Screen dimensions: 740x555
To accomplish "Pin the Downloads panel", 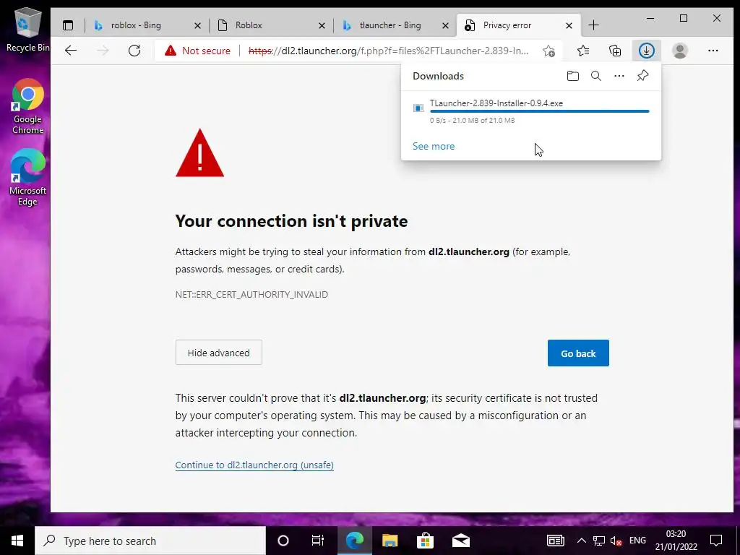I will coord(642,75).
